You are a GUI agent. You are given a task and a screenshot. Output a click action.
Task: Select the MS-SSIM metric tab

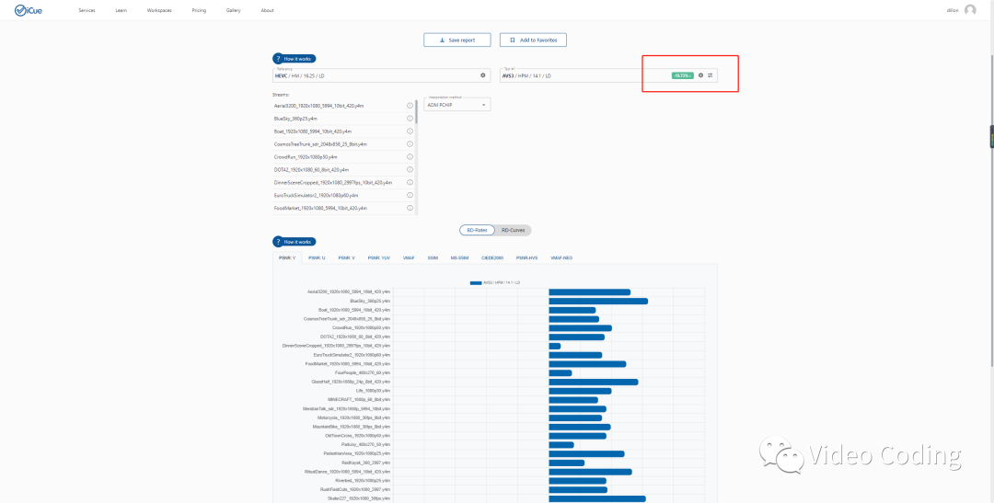pyautogui.click(x=459, y=258)
